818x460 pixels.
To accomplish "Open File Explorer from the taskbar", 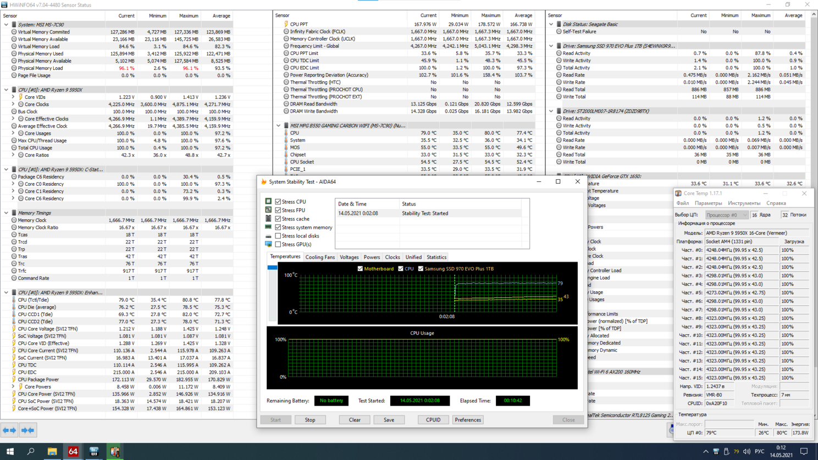I will pos(52,451).
